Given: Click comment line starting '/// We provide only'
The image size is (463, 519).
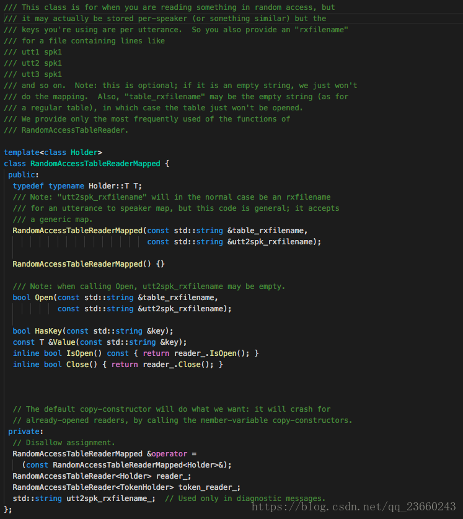Looking at the screenshot, I should pos(147,119).
